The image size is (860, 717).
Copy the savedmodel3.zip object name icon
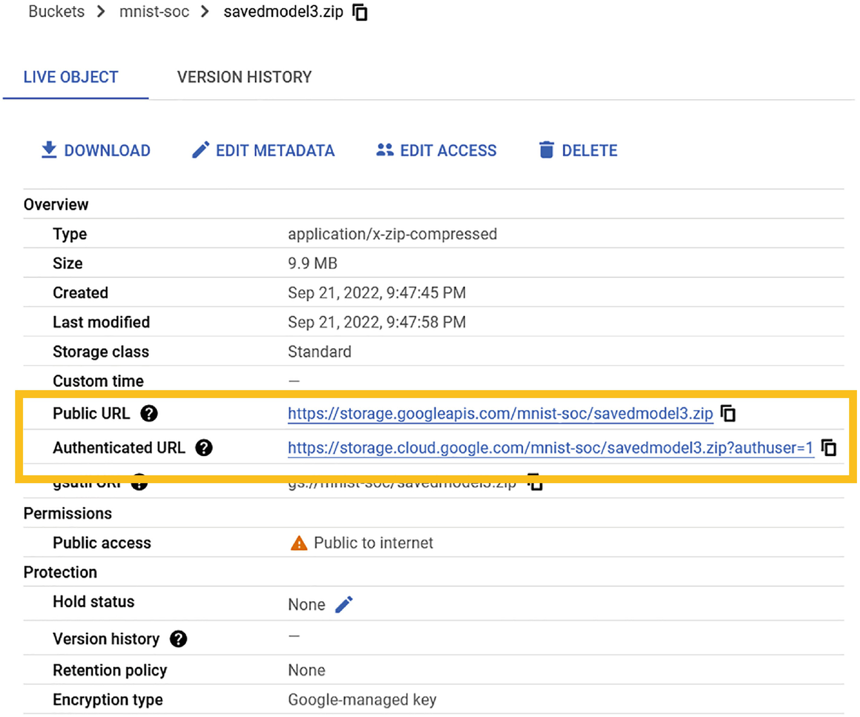click(360, 12)
